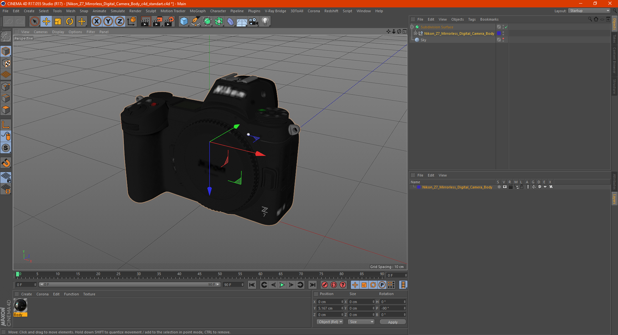The height and width of the screenshot is (335, 618).
Task: Open material manager Create menu
Action: pyautogui.click(x=26, y=294)
